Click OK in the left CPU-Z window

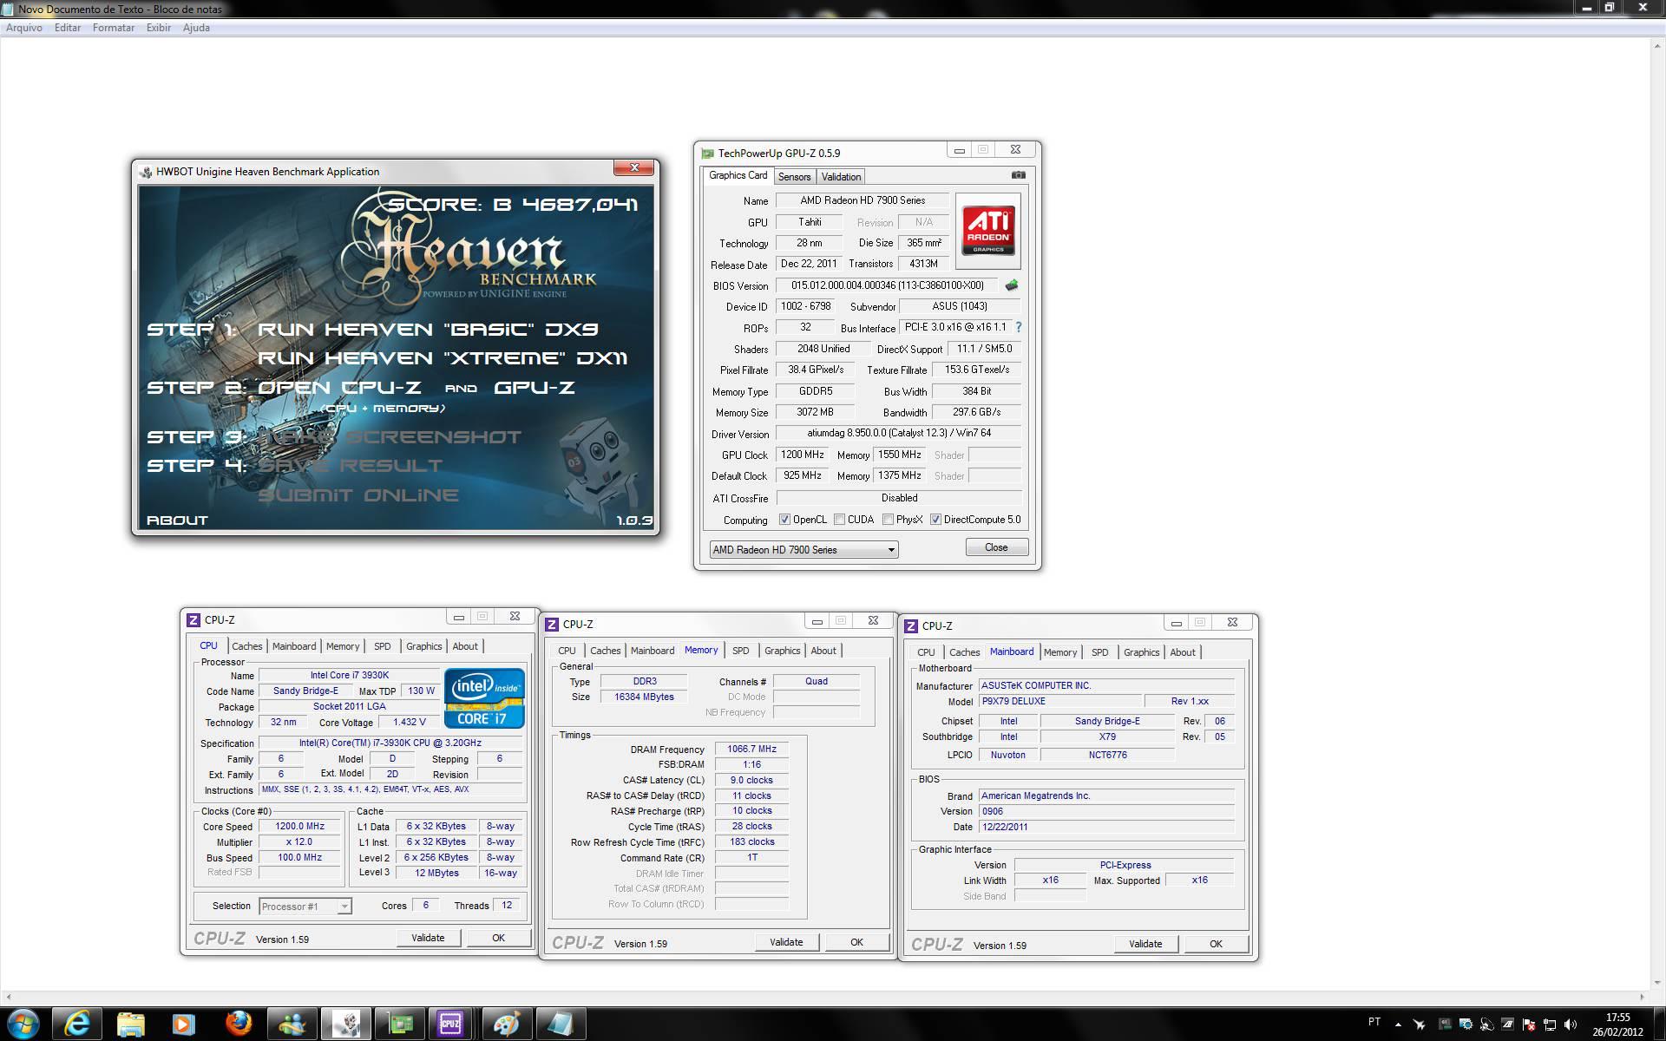[498, 938]
